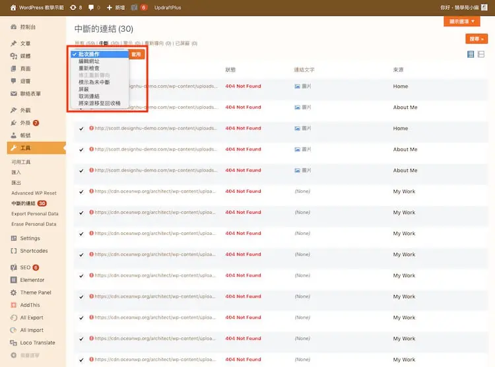Filter by 已屏蔽 (0) links
495x367 pixels.
(x=186, y=44)
